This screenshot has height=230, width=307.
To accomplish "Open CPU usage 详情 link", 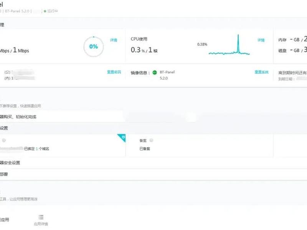I will (261, 40).
